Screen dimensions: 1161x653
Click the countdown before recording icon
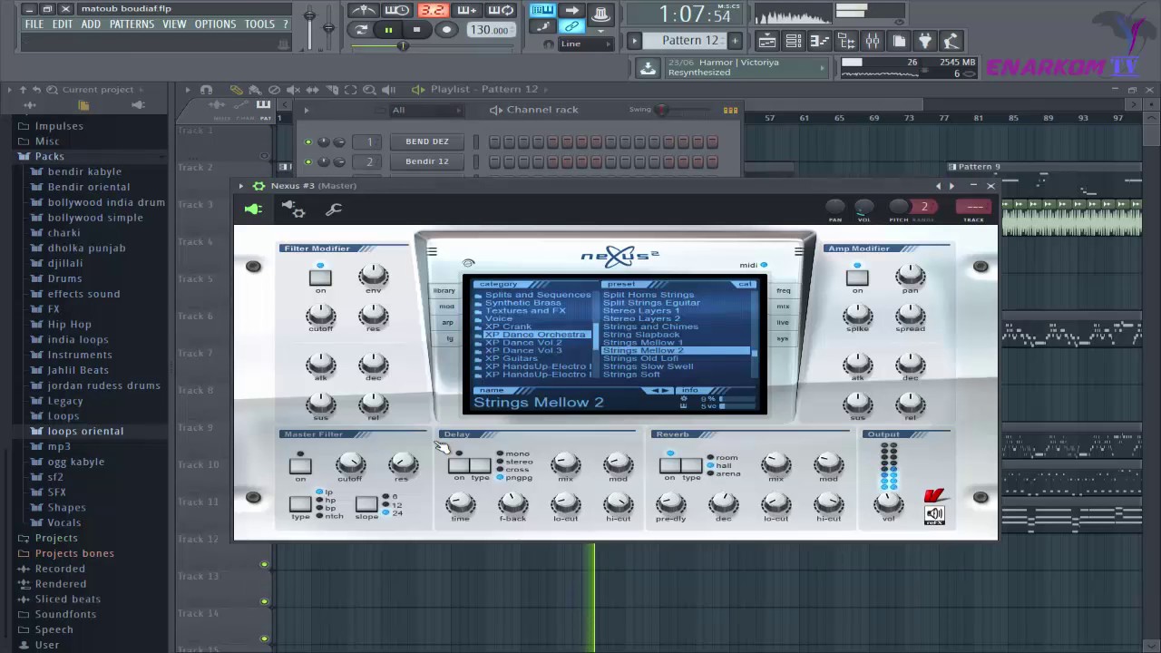432,10
